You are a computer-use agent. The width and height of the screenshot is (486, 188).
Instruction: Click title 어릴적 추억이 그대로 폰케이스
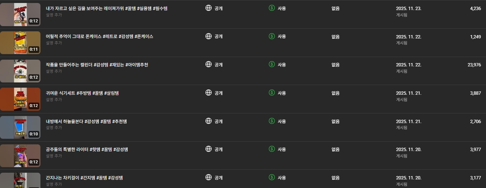tap(99, 37)
